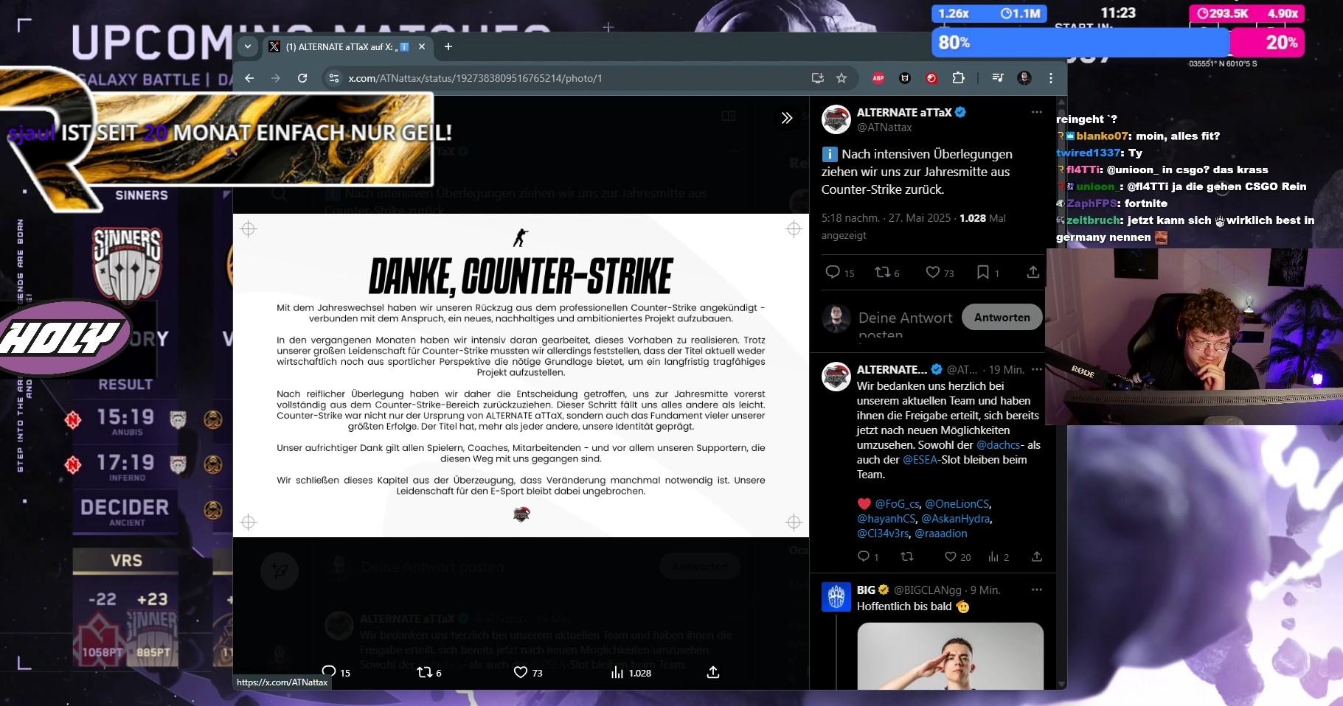This screenshot has width=1343, height=706.
Task: Open ALTERNATE aTTaX profile picture in main tweet
Action: [836, 119]
